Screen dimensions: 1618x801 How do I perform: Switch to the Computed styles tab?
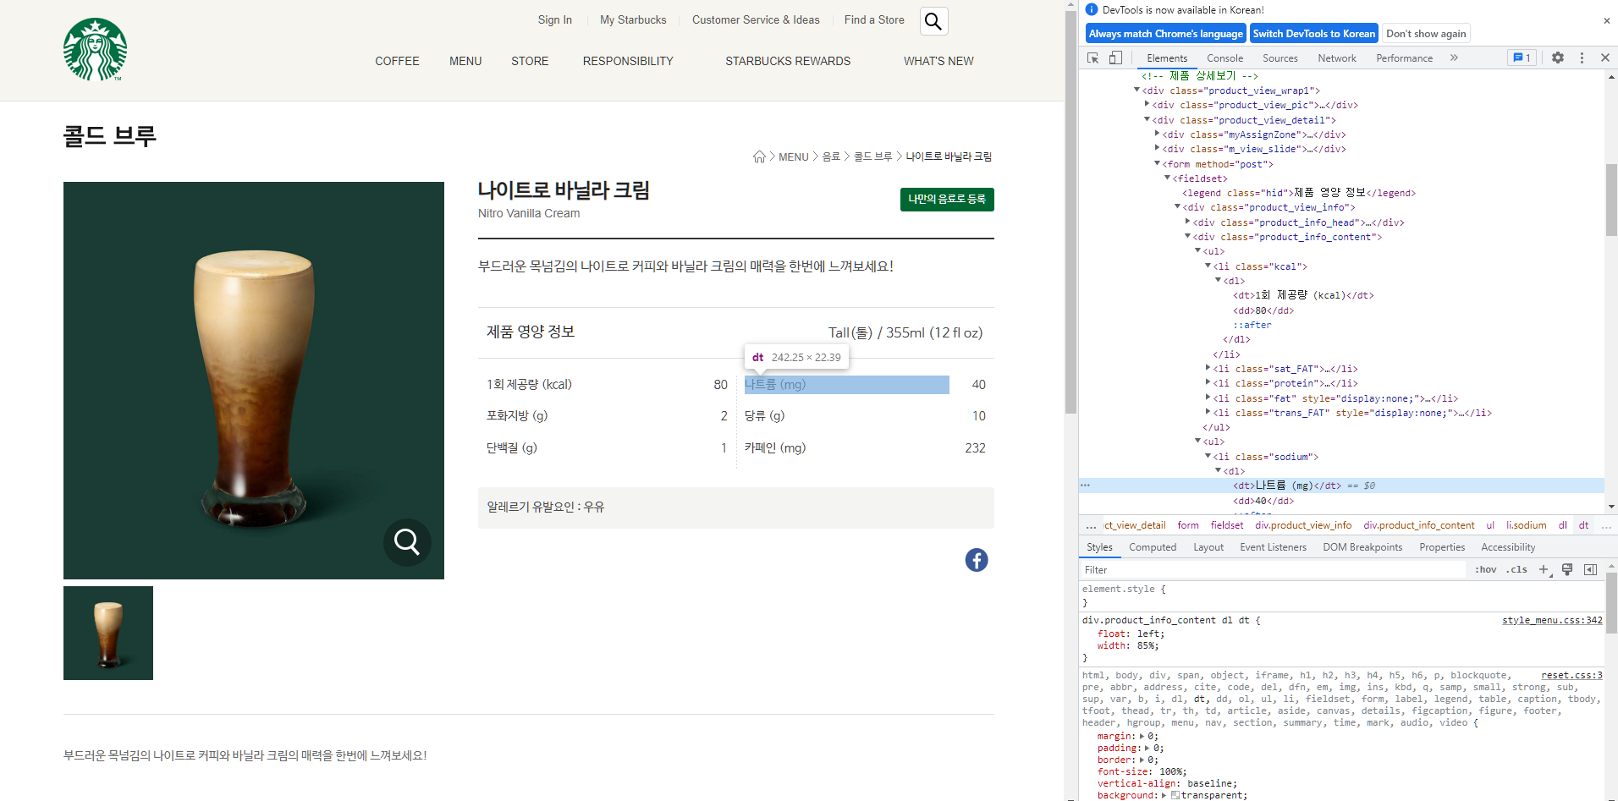tap(1153, 547)
